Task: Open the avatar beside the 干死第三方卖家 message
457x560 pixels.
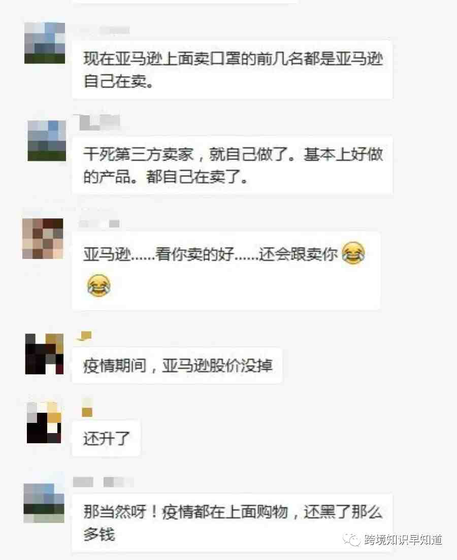Action: [x=47, y=141]
